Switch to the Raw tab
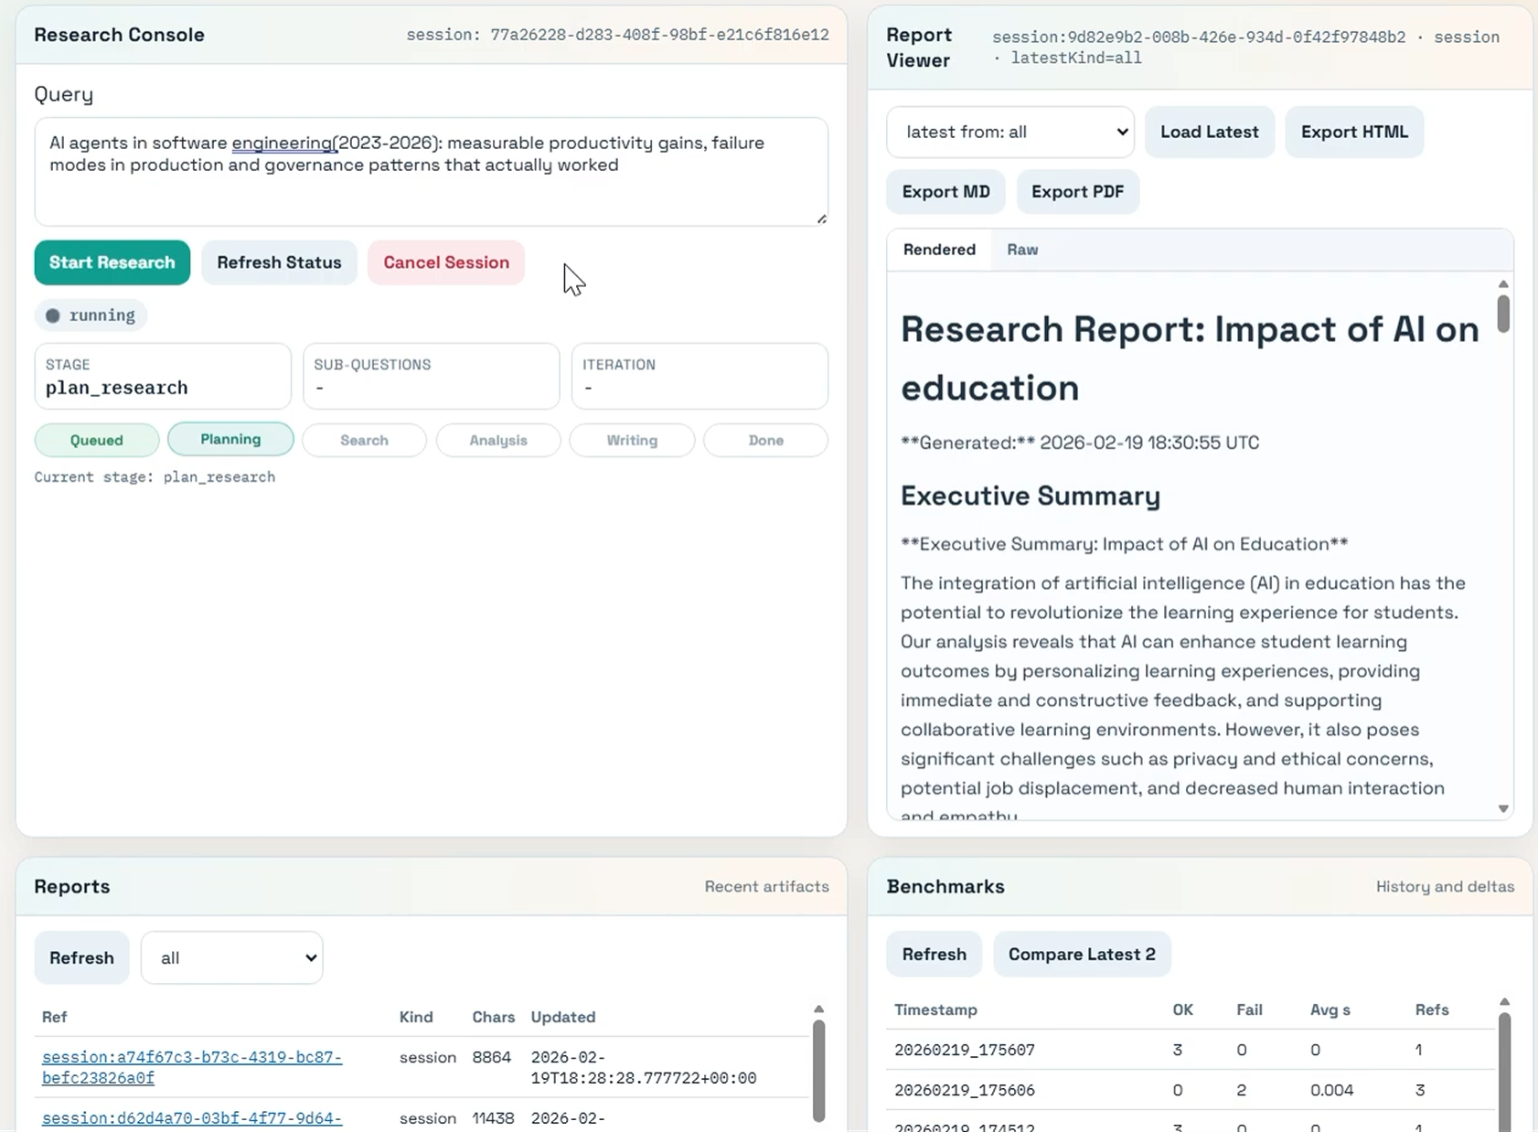Viewport: 1538px width, 1132px height. point(1022,250)
